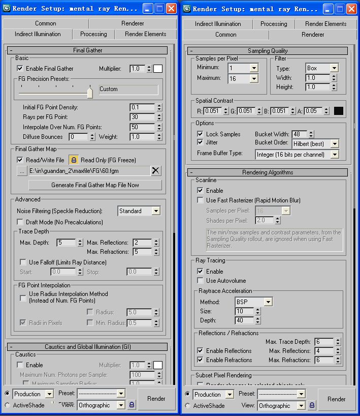Open the Preset dropdown in left window
Image resolution: width=360 pixels, height=416 pixels.
(121, 394)
